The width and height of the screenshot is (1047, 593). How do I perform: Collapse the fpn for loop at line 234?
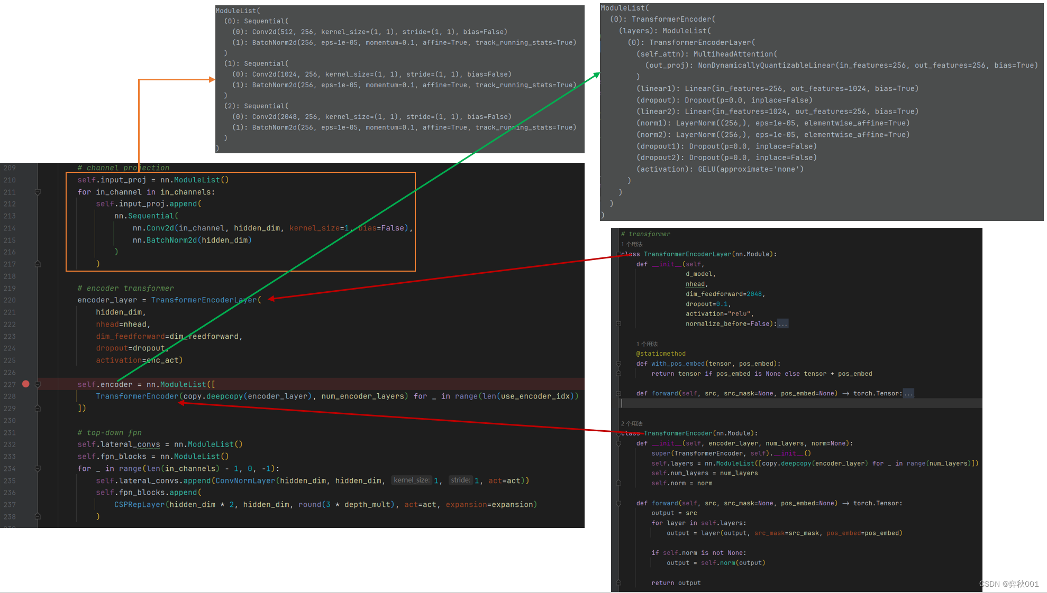click(38, 468)
